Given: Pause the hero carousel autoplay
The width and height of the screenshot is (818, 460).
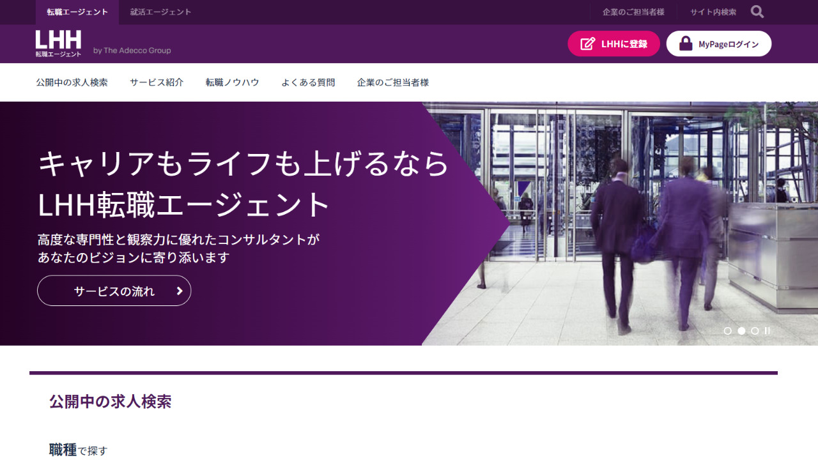Looking at the screenshot, I should pos(767,331).
